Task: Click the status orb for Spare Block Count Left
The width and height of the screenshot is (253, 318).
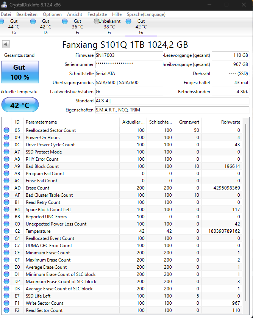Action: point(6,209)
